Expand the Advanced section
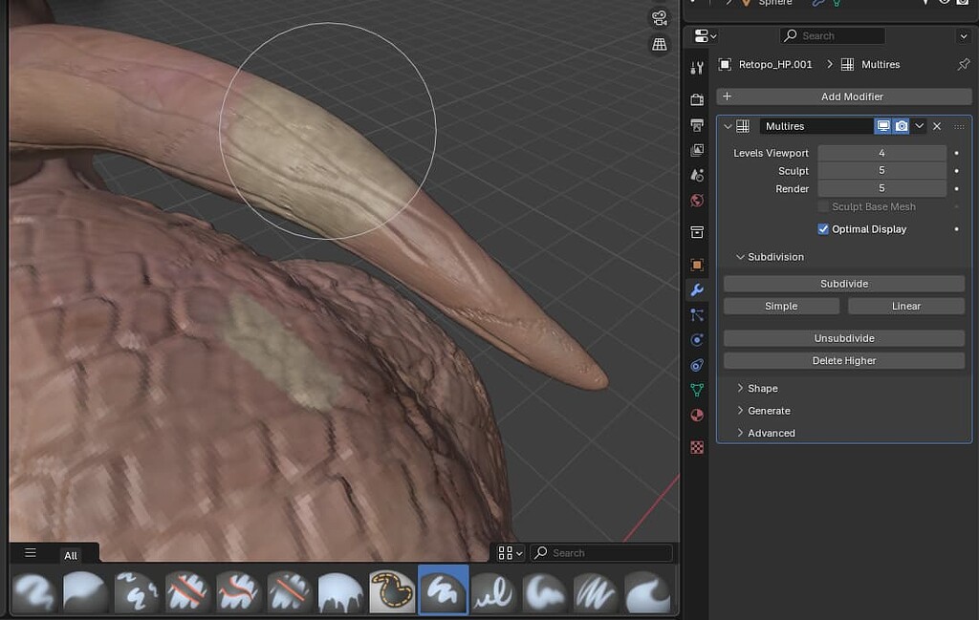The image size is (979, 620). pyautogui.click(x=740, y=433)
